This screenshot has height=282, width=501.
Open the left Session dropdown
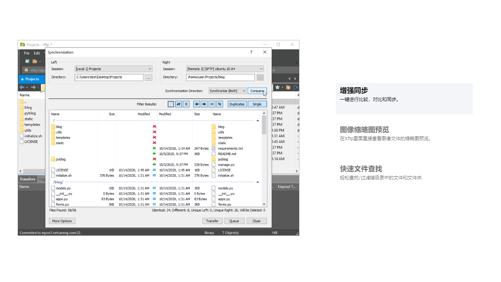coord(114,69)
